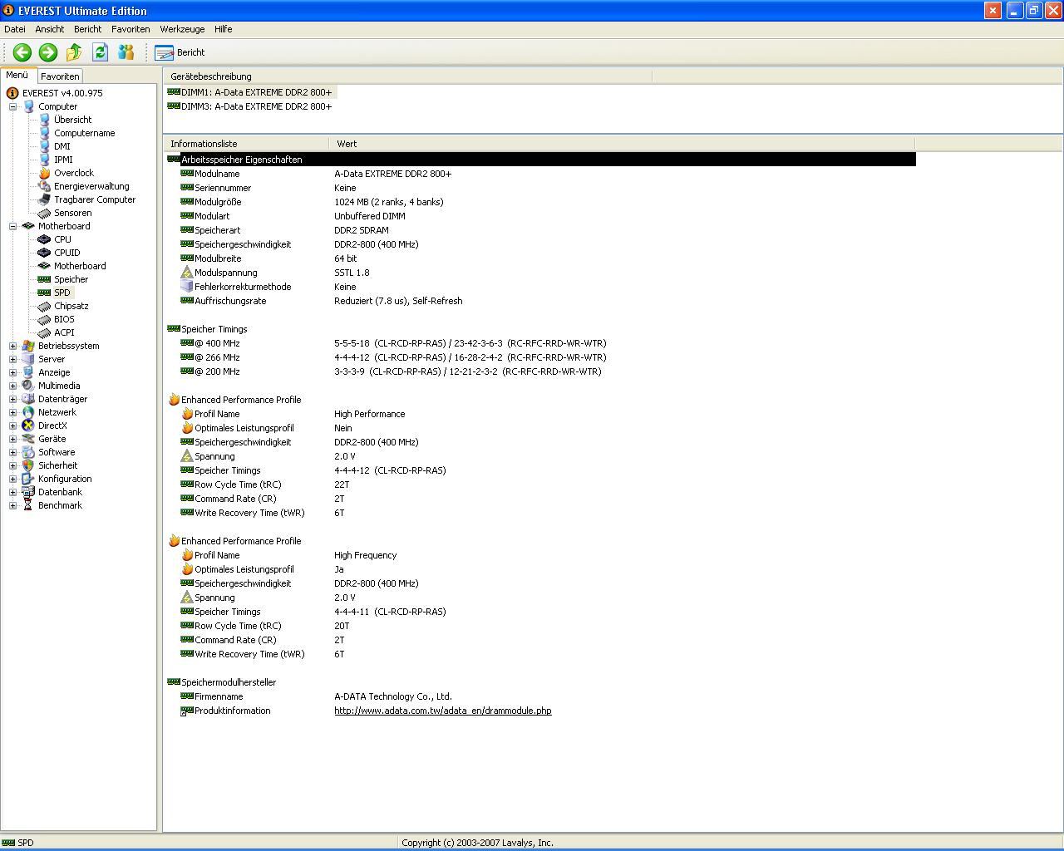Select Geräte in the tree
The image size is (1064, 851).
point(52,439)
